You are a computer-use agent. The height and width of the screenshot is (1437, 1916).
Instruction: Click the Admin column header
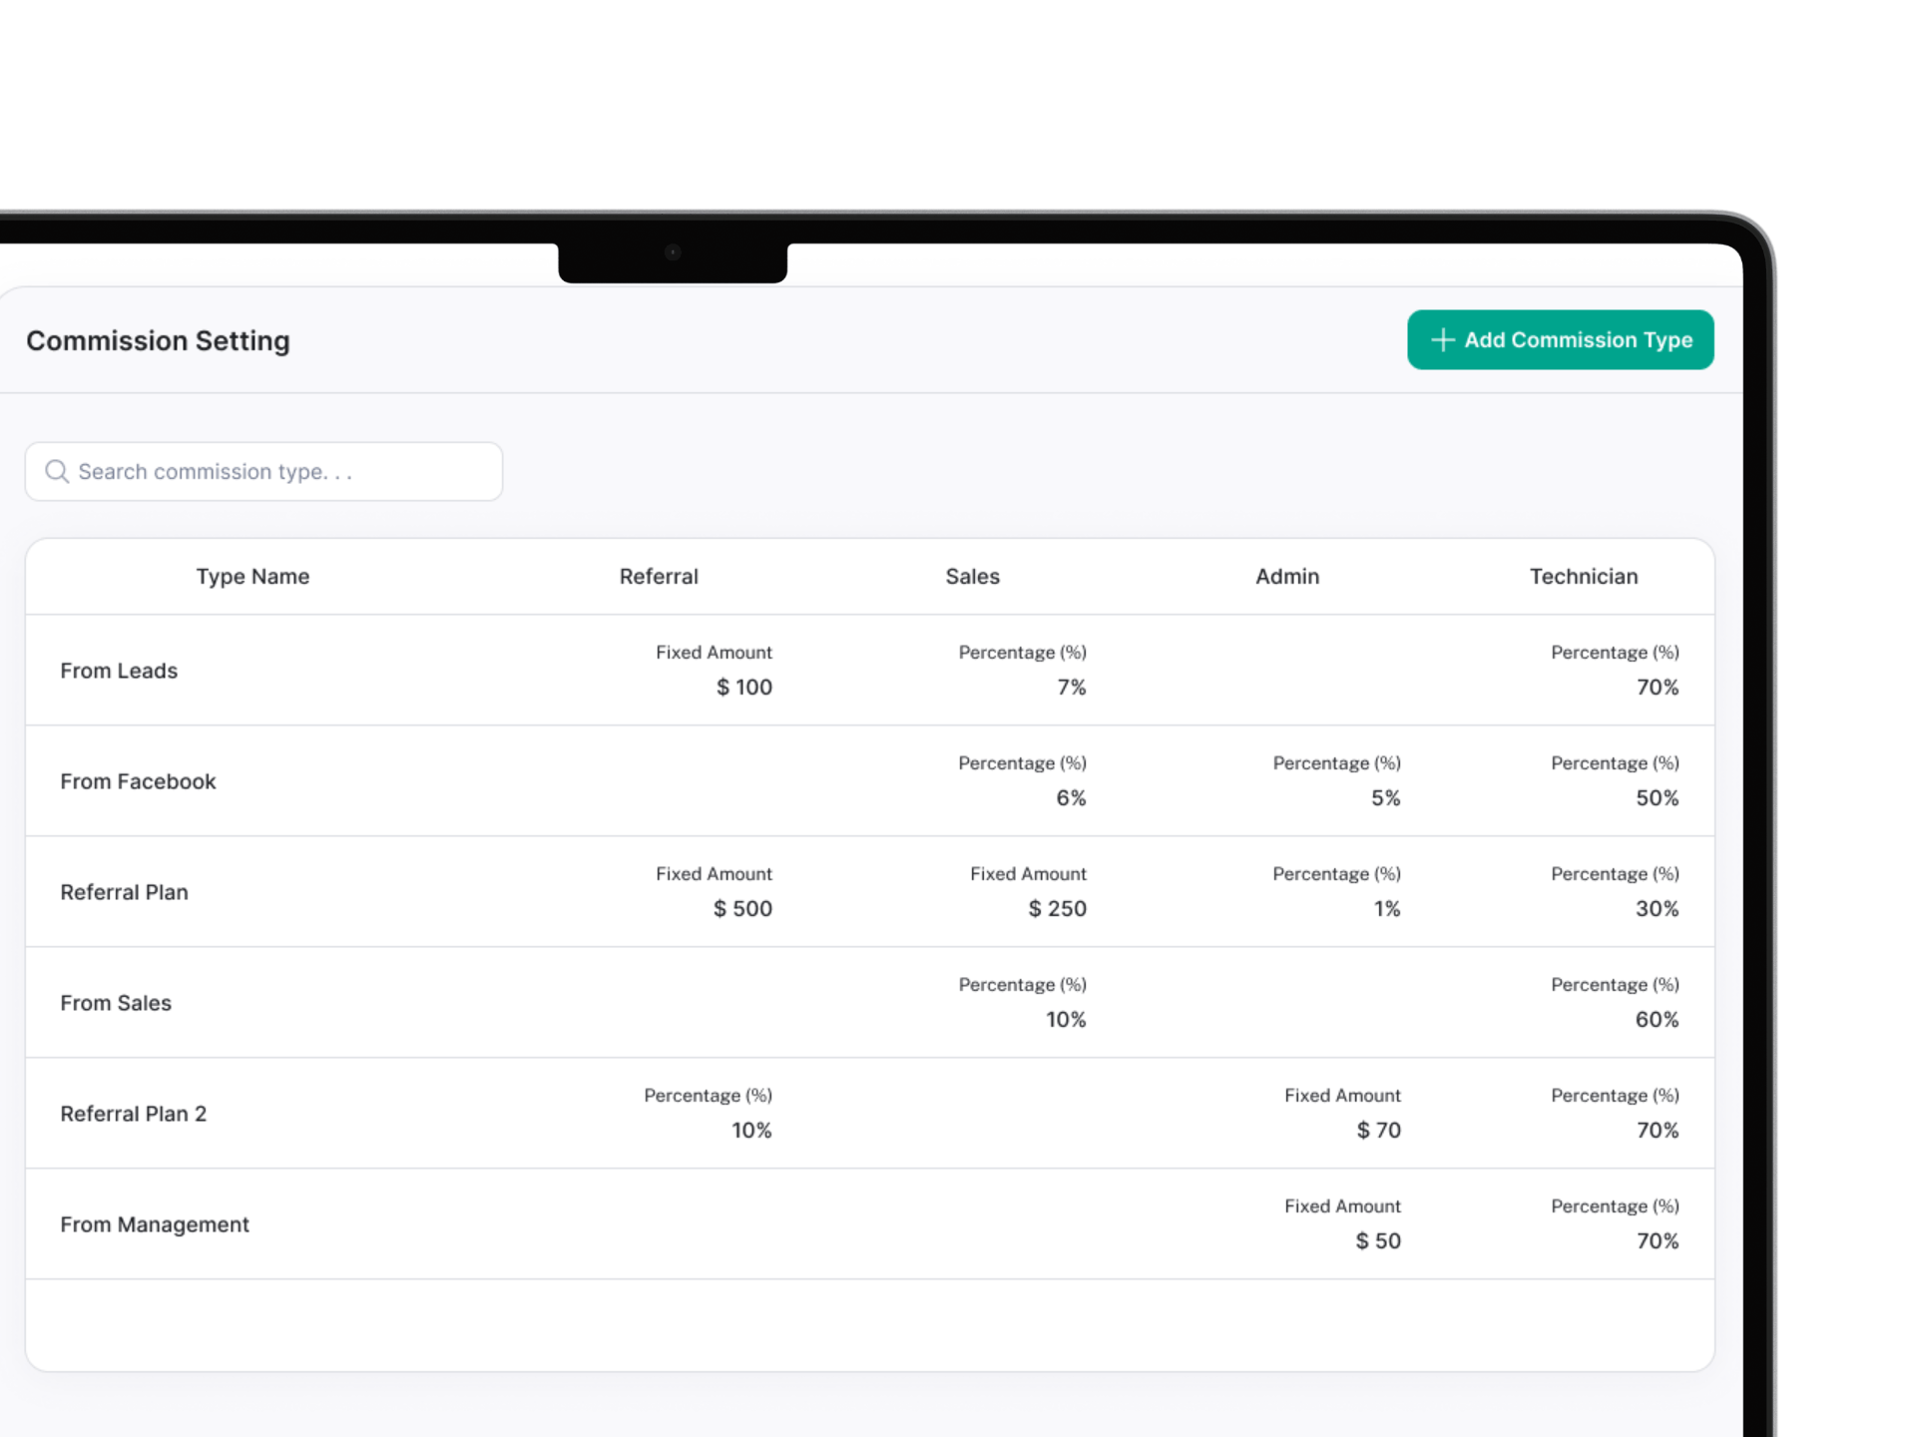[1287, 576]
